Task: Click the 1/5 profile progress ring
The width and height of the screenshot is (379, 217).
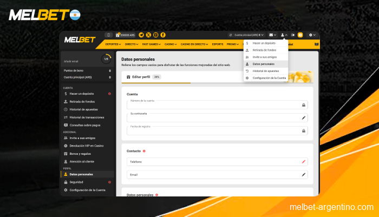Action: (106, 59)
